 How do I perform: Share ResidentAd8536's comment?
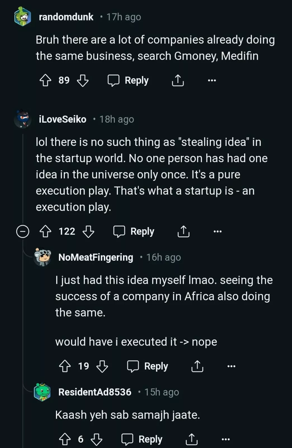[x=192, y=439]
